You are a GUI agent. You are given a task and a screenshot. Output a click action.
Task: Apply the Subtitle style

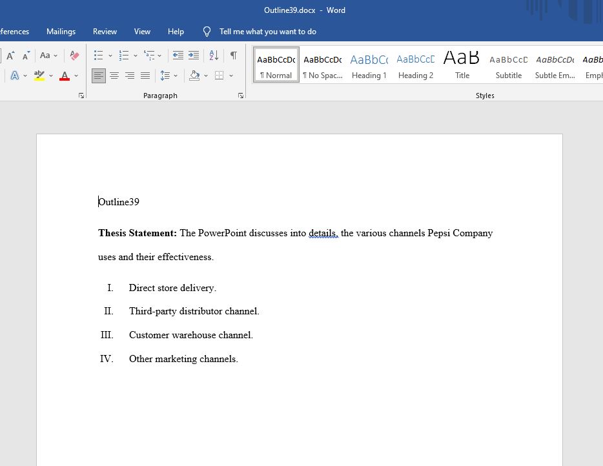click(508, 65)
